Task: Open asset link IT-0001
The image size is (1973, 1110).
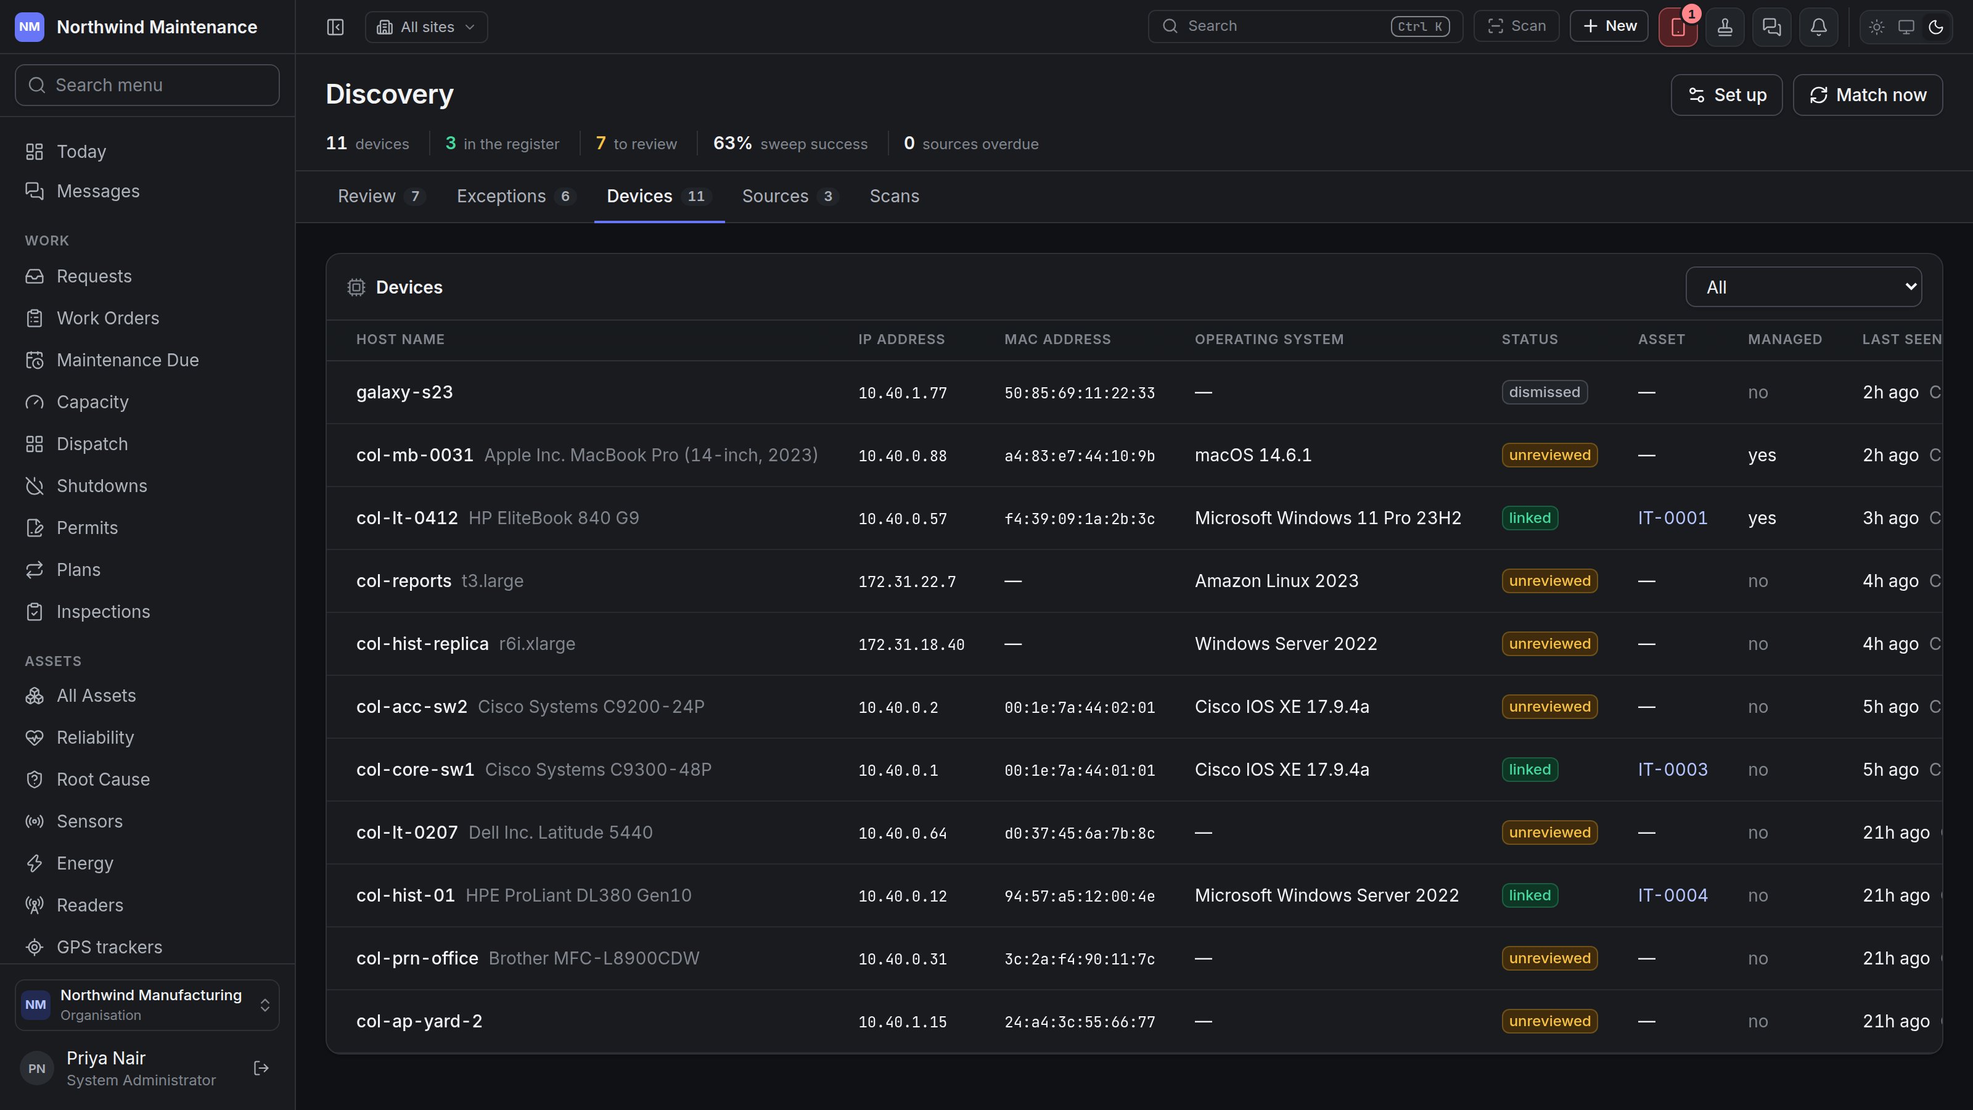Action: (1672, 518)
